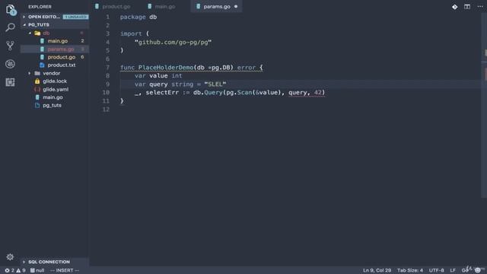Click the git changes icon in editor toolbar

455,7
